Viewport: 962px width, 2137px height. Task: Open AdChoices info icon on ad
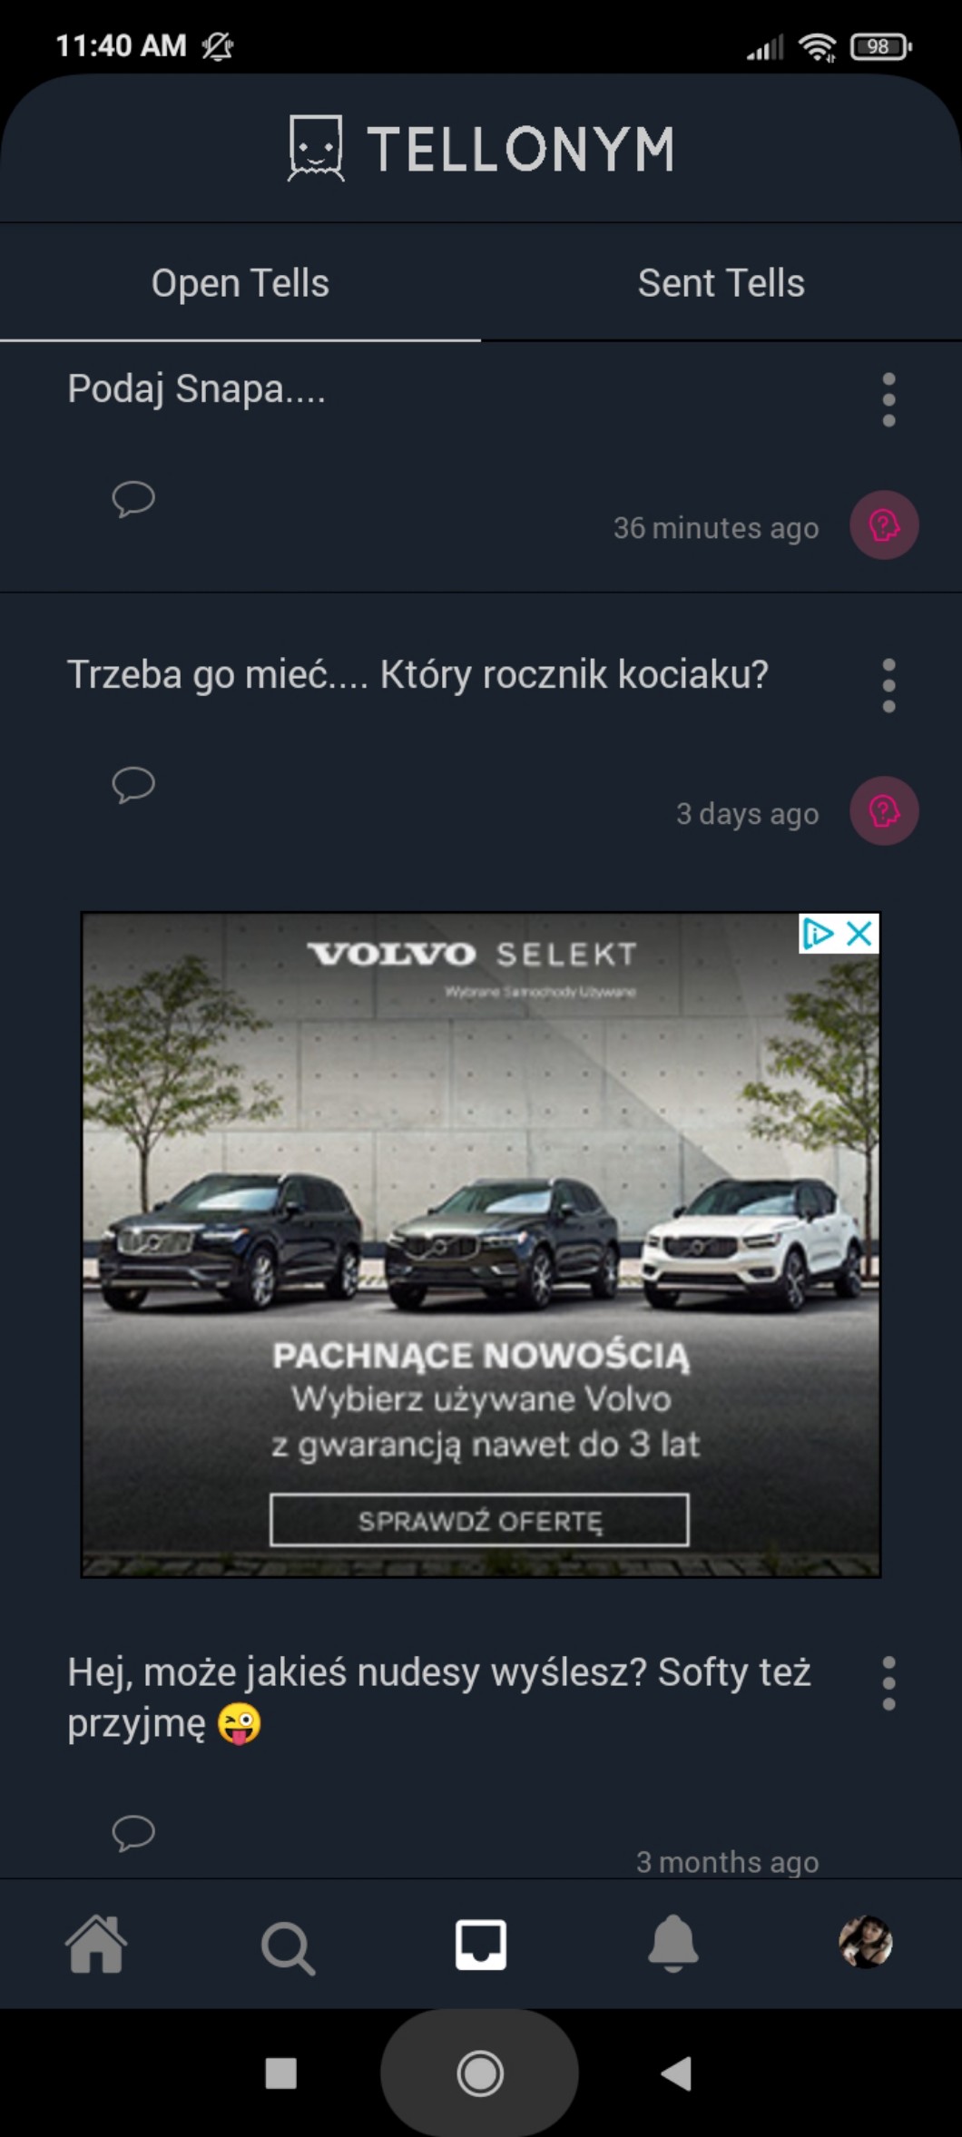coord(819,934)
